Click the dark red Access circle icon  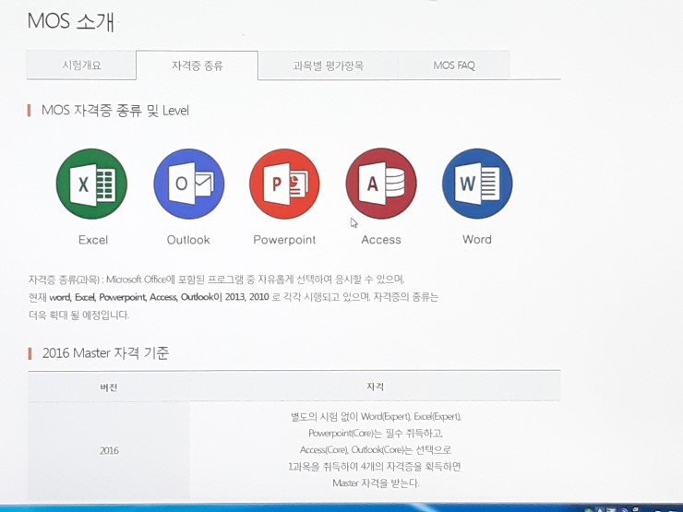tap(381, 184)
